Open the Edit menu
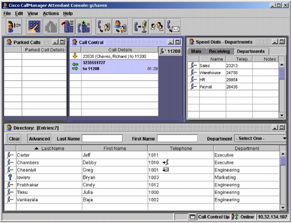 click(x=19, y=13)
